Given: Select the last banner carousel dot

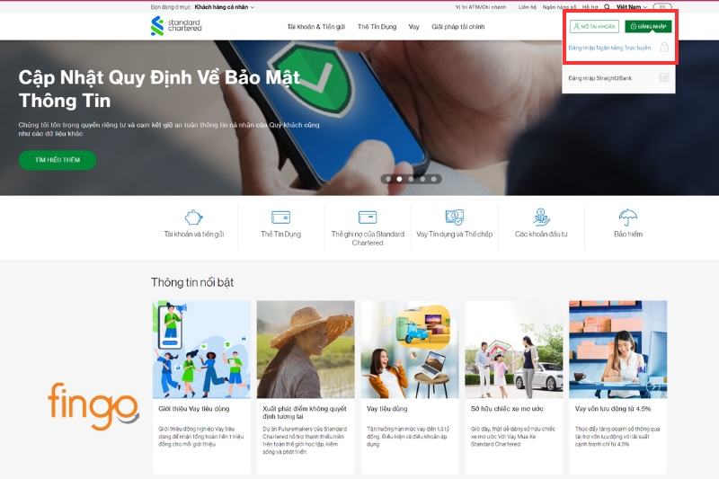Looking at the screenshot, I should [434, 179].
